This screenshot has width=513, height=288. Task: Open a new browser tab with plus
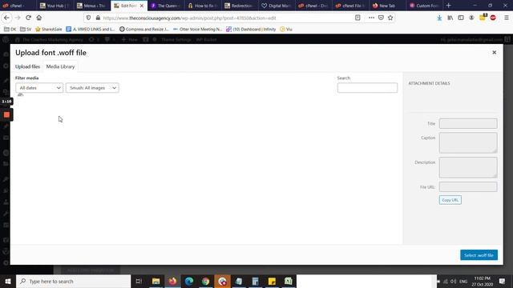[449, 6]
